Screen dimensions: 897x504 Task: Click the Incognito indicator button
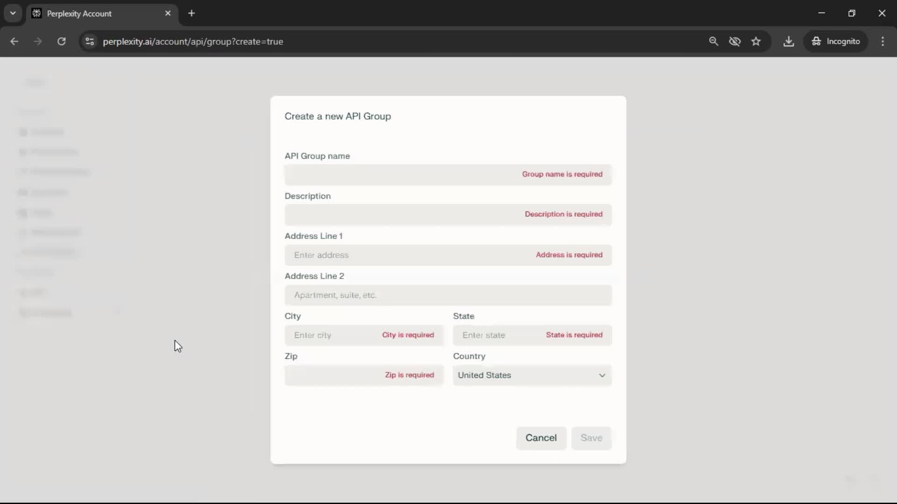[836, 42]
